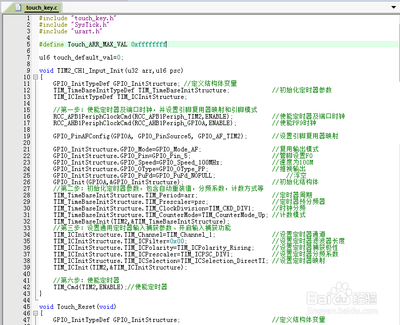Click void Touch_Reset(void) declaration

[78, 307]
